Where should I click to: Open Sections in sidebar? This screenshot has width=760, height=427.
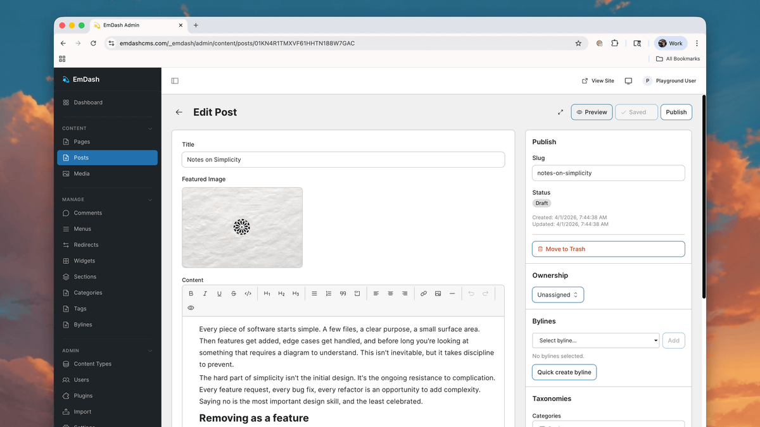click(108, 276)
